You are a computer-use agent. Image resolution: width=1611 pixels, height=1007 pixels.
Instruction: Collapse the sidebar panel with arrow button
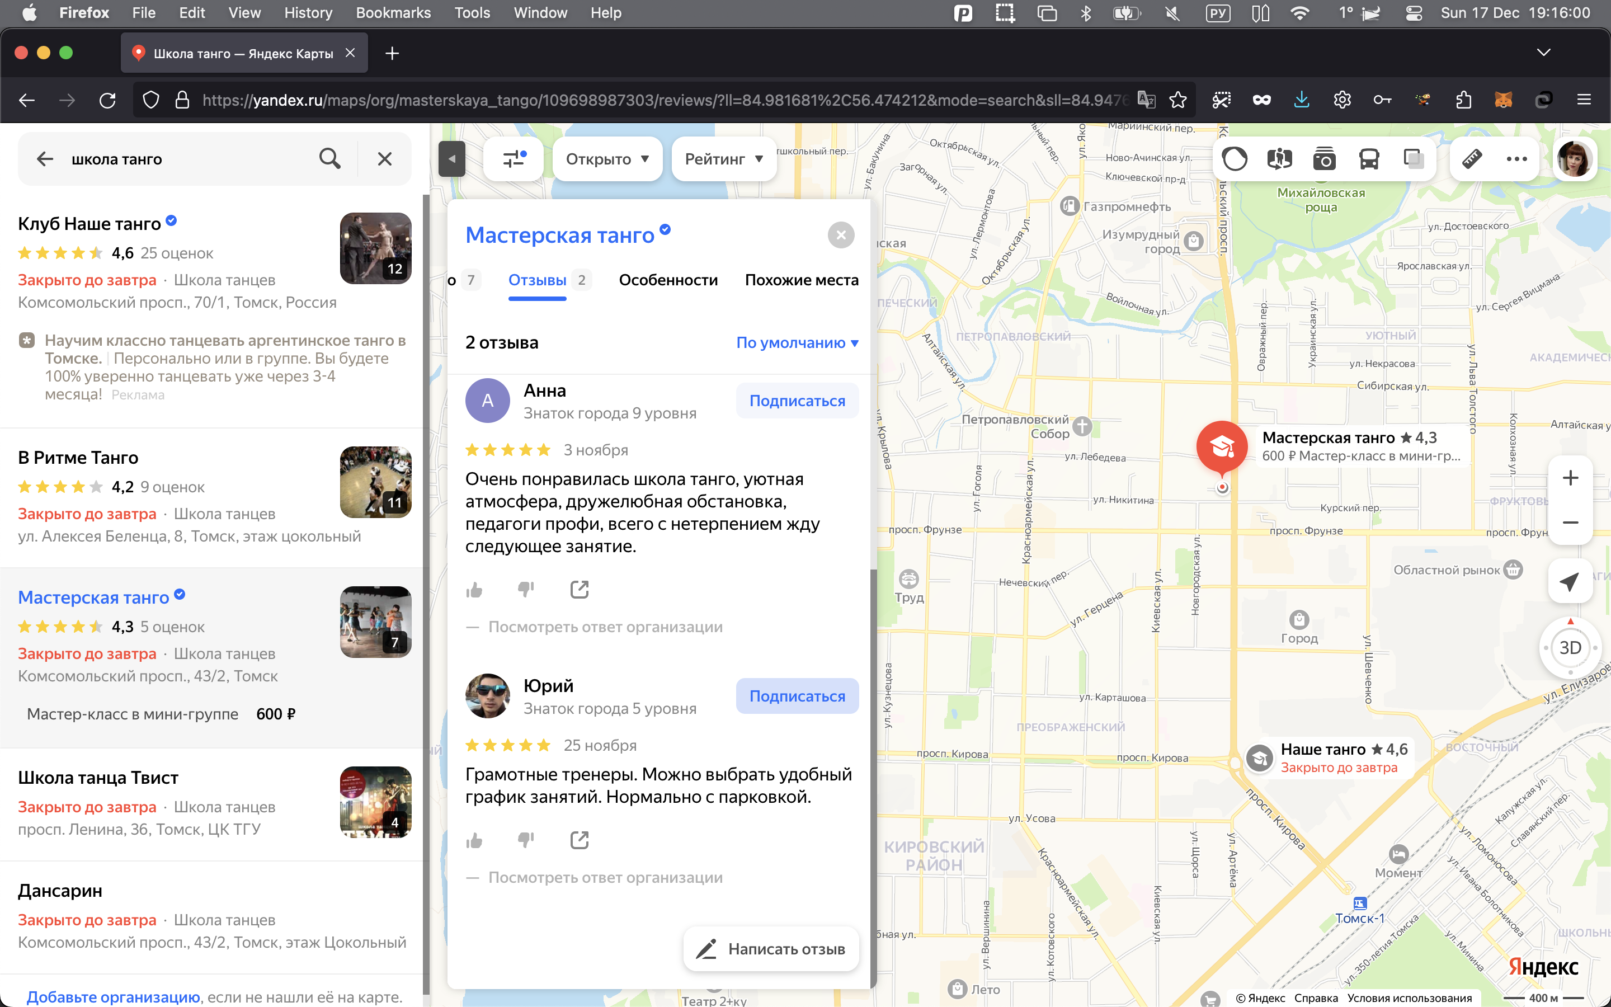point(452,159)
